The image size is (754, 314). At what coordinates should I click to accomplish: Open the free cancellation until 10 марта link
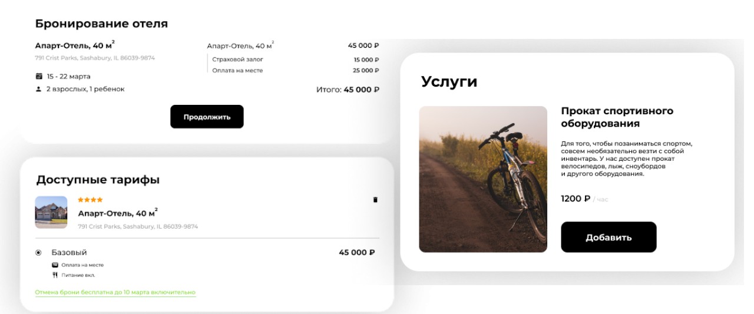[x=115, y=292]
